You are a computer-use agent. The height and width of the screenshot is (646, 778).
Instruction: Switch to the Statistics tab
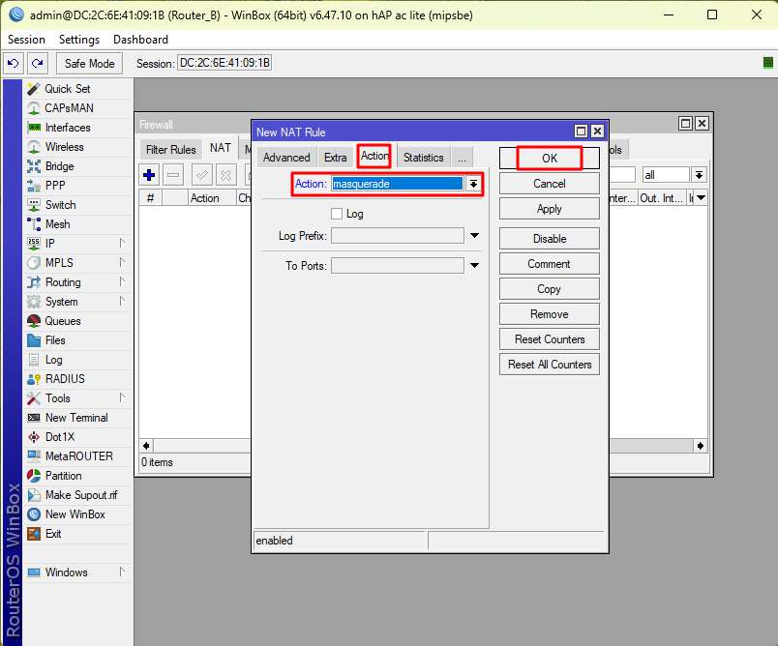(x=423, y=158)
